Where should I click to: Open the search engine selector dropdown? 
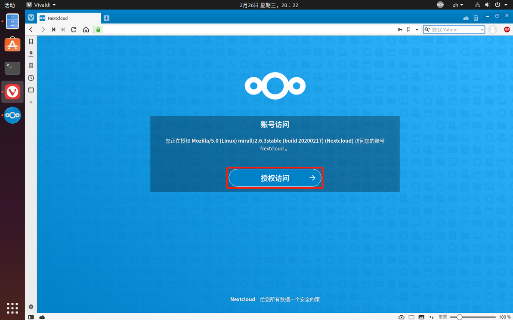[x=427, y=29]
